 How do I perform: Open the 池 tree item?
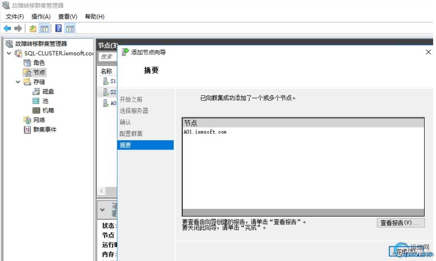[45, 101]
